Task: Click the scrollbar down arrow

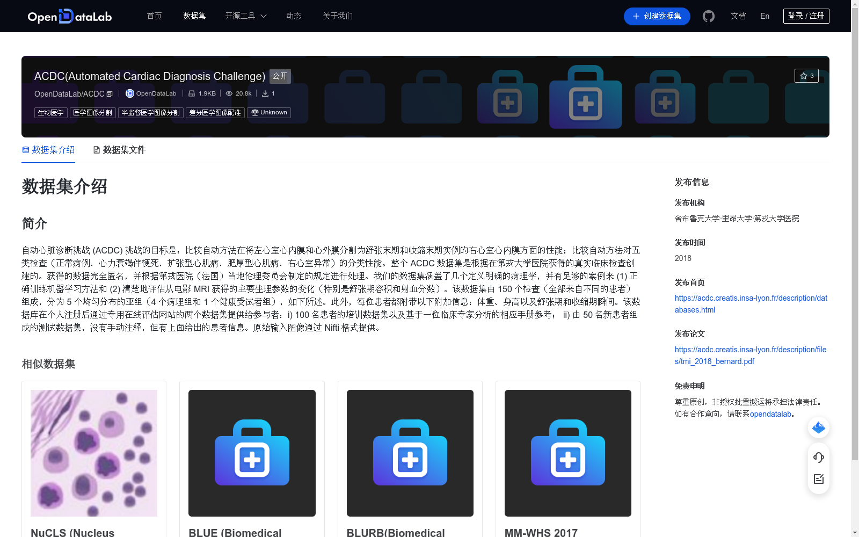Action: (x=855, y=533)
